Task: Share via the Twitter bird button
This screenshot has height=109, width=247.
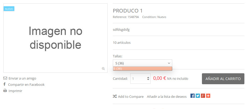Action: pos(198,96)
